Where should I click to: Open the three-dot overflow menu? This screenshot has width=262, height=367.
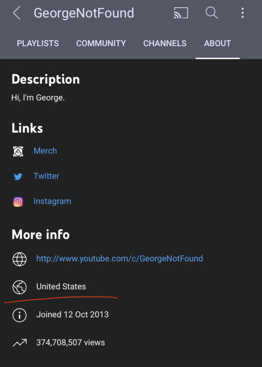(x=243, y=13)
